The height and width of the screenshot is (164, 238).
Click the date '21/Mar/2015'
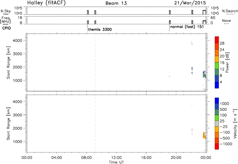(x=190, y=3)
